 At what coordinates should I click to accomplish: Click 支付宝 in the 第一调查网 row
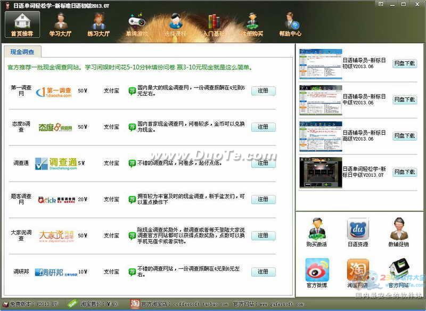tap(111, 91)
